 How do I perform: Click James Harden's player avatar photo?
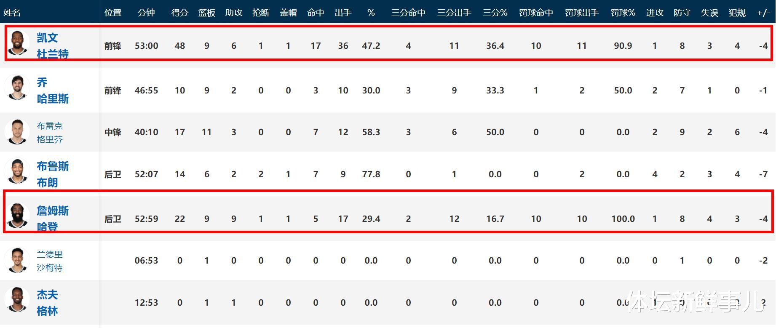(x=17, y=216)
